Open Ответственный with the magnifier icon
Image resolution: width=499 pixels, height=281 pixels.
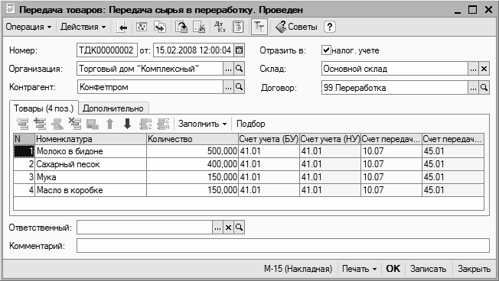239,228
